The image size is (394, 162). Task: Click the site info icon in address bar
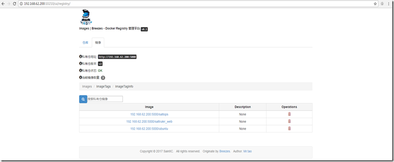(x=21, y=4)
